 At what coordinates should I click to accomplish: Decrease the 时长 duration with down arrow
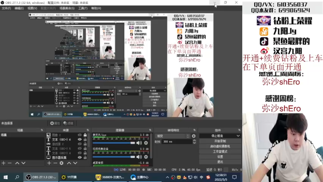pos(194,143)
